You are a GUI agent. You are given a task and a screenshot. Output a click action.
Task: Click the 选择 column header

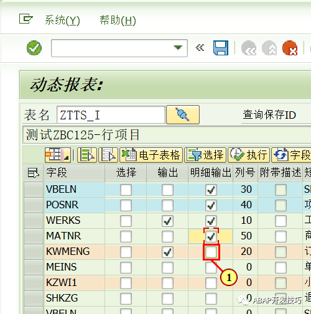pos(126,173)
